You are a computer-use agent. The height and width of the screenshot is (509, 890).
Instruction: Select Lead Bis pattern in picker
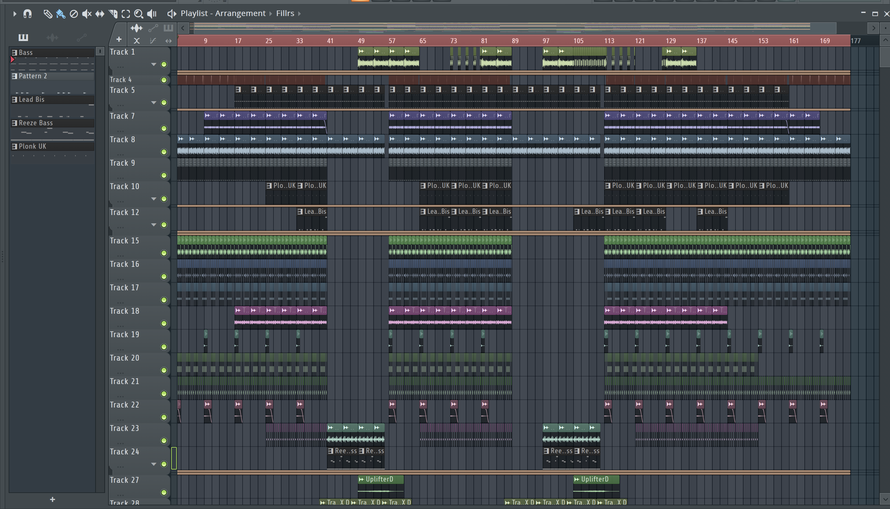pyautogui.click(x=53, y=100)
